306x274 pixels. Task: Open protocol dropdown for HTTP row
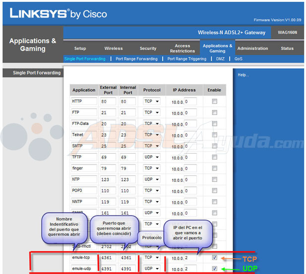coord(151,102)
